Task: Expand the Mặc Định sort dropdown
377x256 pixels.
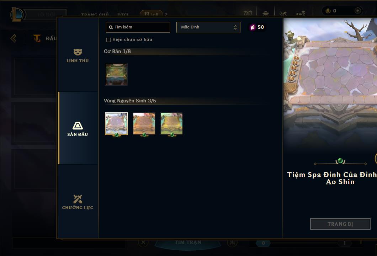Action: [208, 27]
